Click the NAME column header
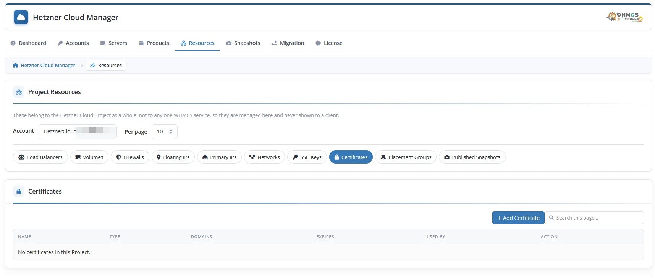 click(24, 237)
